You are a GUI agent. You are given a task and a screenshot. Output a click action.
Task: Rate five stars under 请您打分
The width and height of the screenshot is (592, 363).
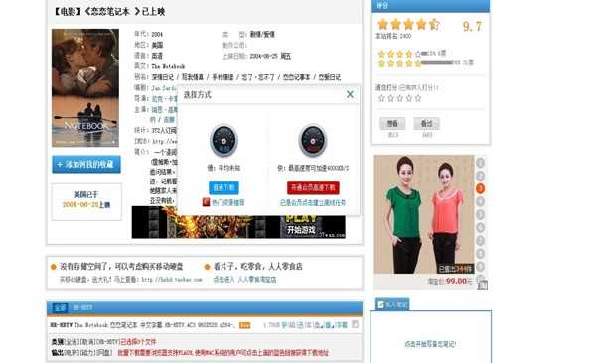click(x=418, y=99)
